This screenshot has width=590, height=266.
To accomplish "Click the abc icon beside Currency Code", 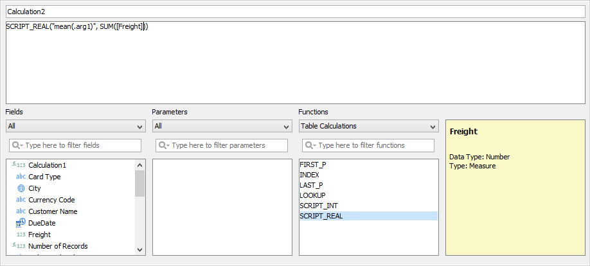I will point(21,200).
